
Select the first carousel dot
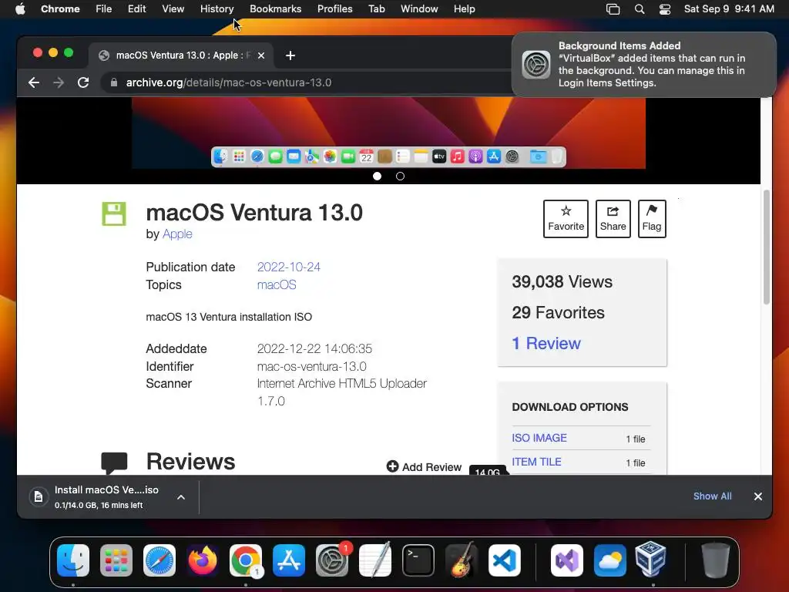tap(377, 177)
